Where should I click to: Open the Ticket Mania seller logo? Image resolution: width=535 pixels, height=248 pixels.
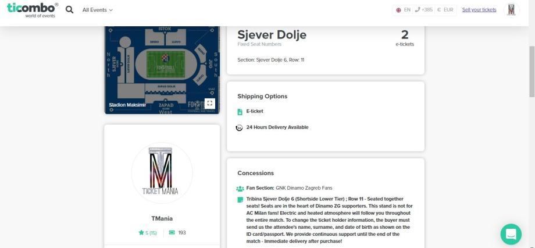162,172
